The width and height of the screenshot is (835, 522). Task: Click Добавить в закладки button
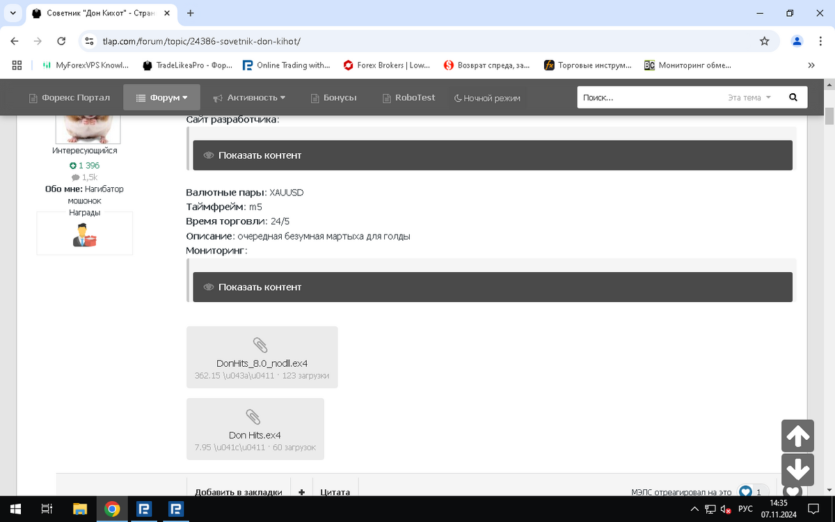coord(239,491)
